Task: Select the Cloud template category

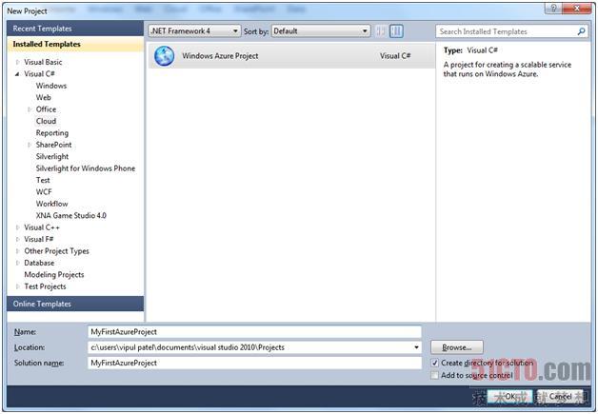Action: 46,121
